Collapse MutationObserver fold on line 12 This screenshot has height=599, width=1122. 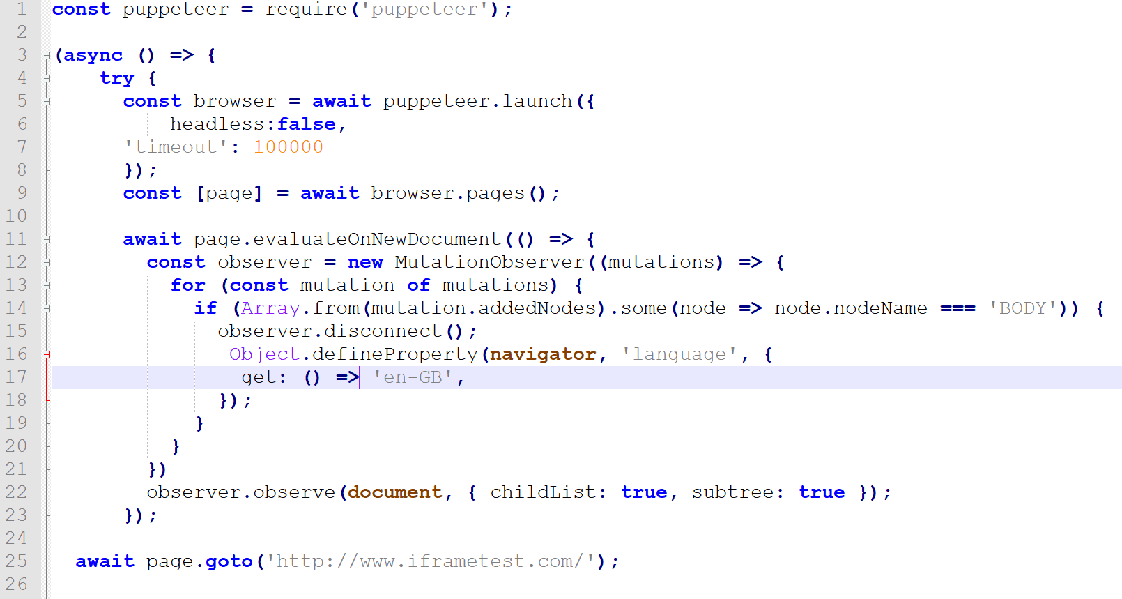pos(46,262)
